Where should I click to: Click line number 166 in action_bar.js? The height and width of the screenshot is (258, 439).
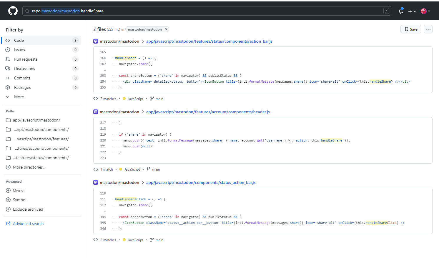(x=103, y=58)
